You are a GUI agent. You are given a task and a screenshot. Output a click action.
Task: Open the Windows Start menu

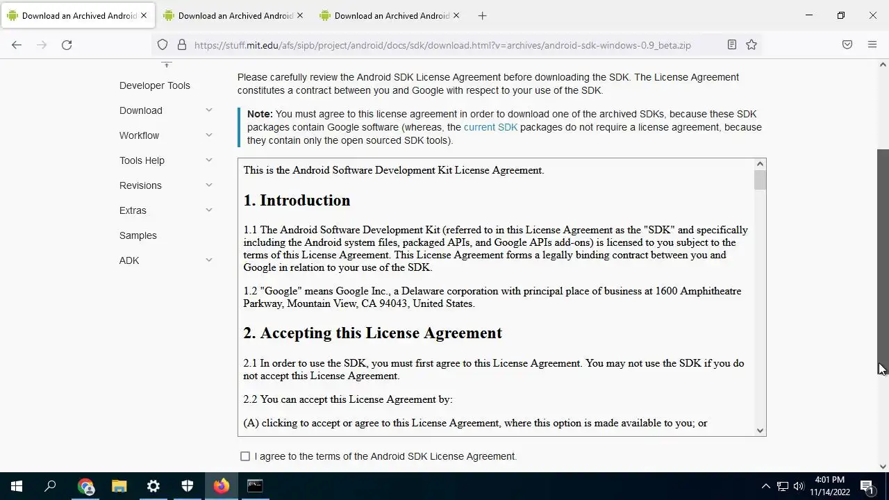coord(17,486)
